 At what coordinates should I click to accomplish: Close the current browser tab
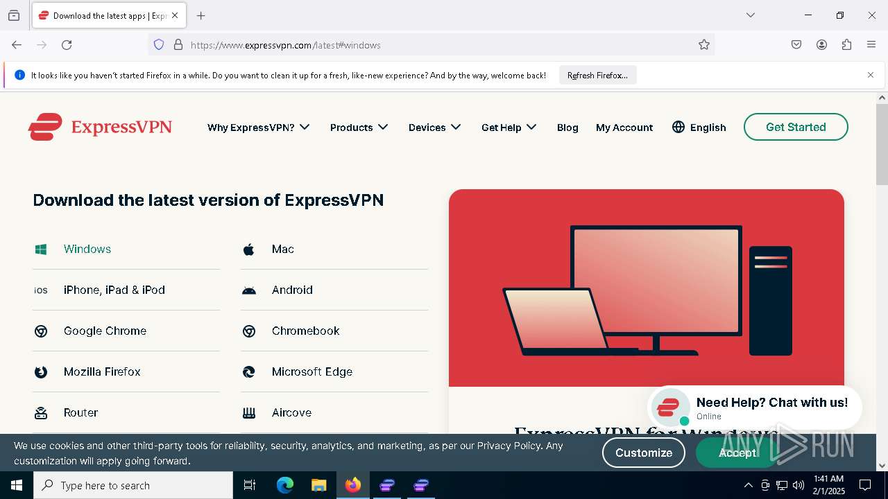(x=175, y=15)
